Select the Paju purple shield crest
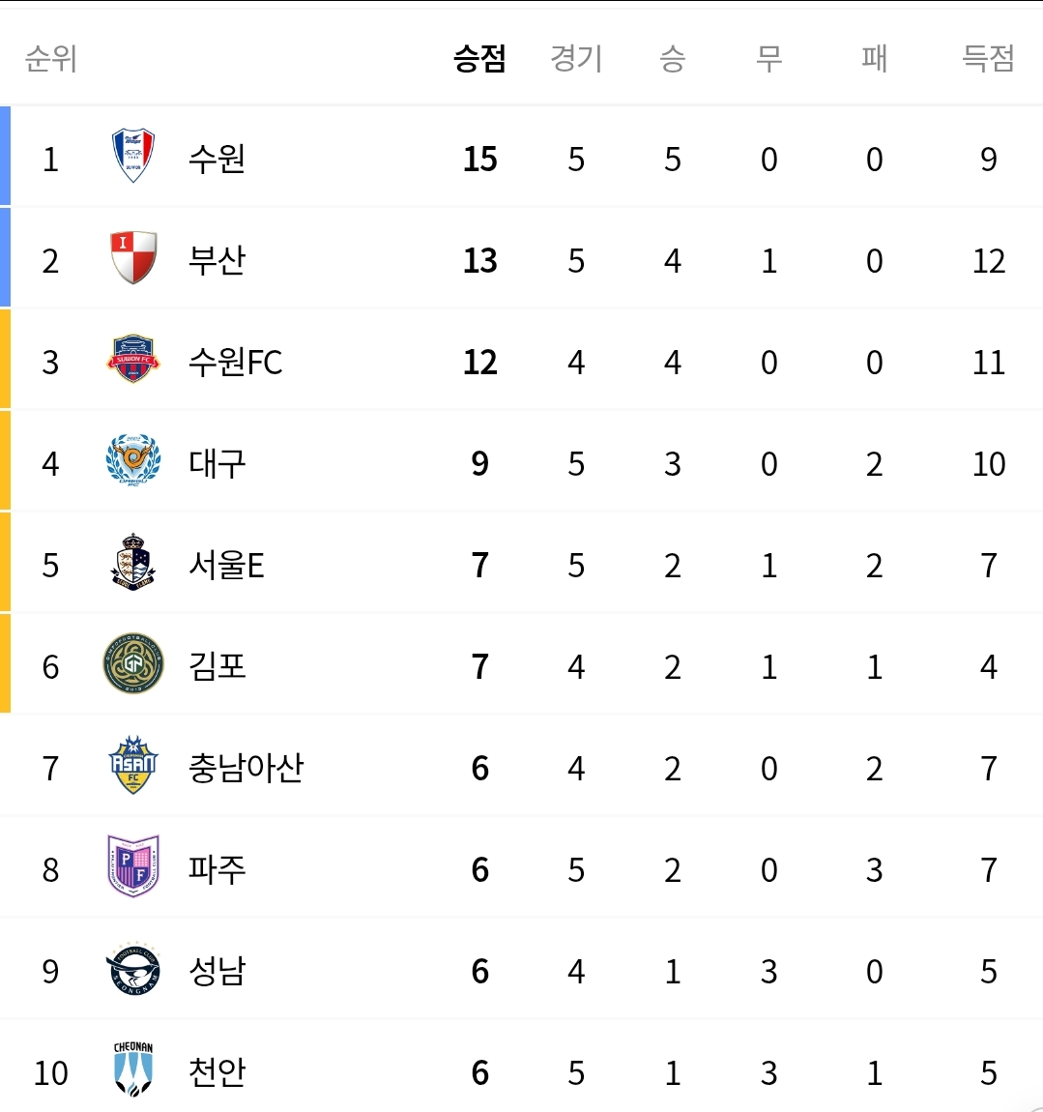This screenshot has width=1043, height=1112. [x=133, y=867]
